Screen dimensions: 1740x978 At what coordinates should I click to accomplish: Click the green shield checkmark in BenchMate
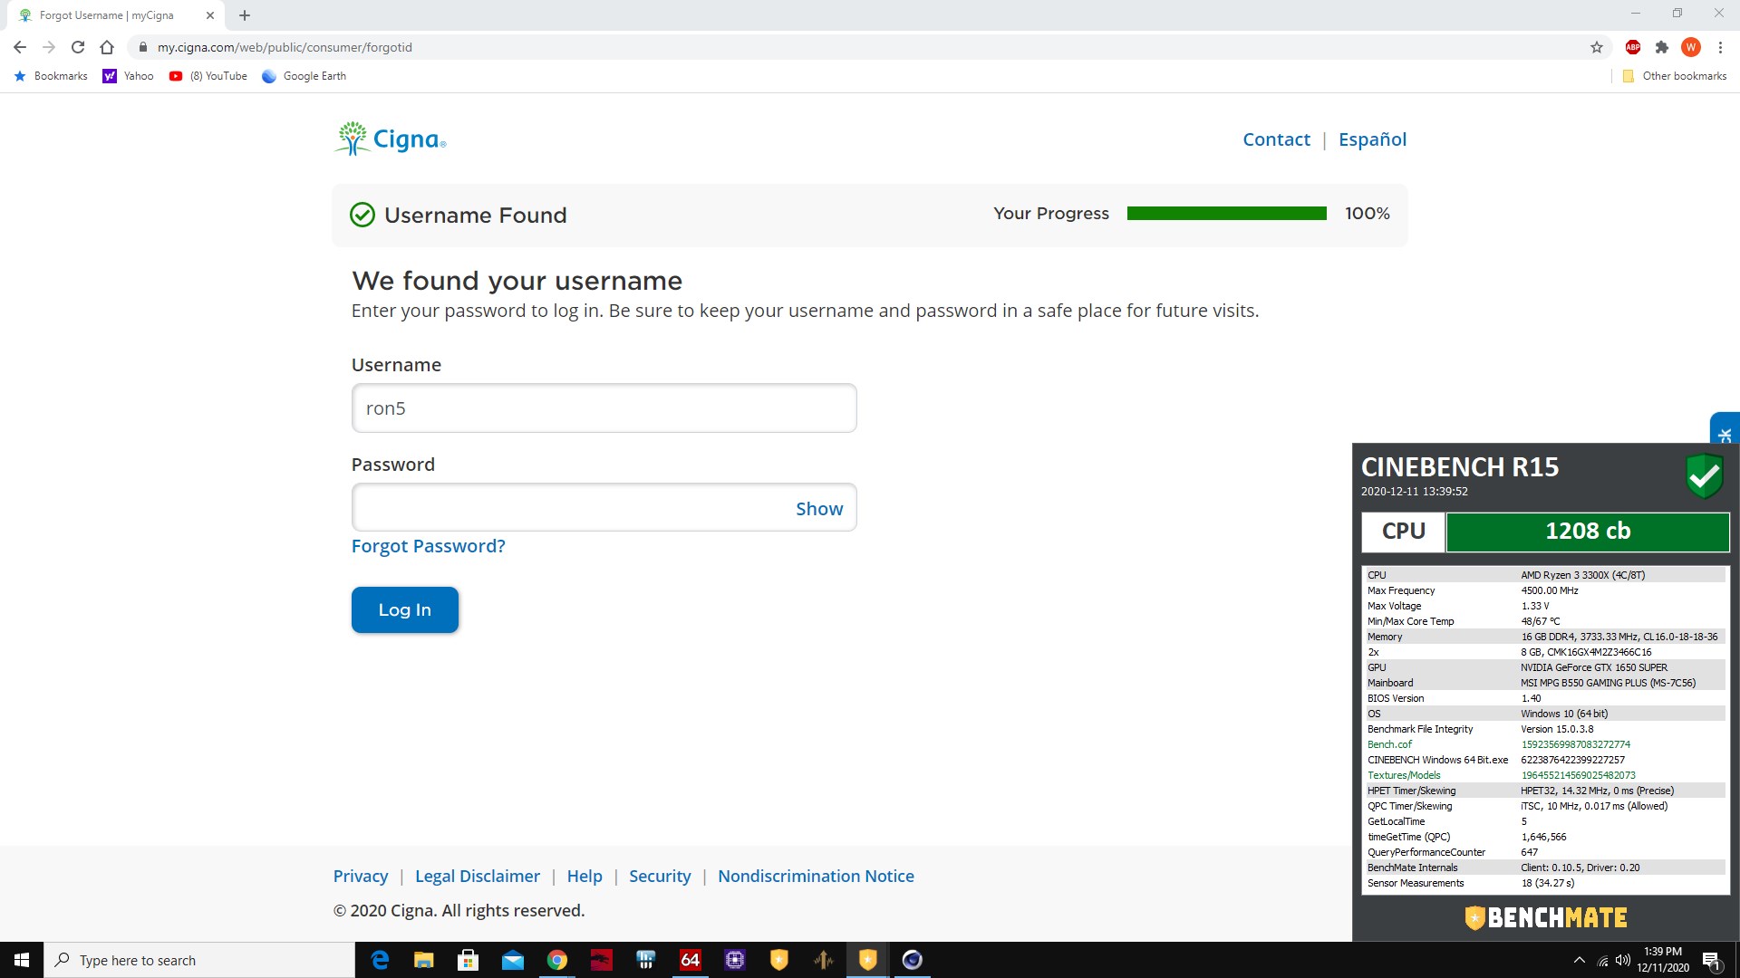pyautogui.click(x=1704, y=475)
